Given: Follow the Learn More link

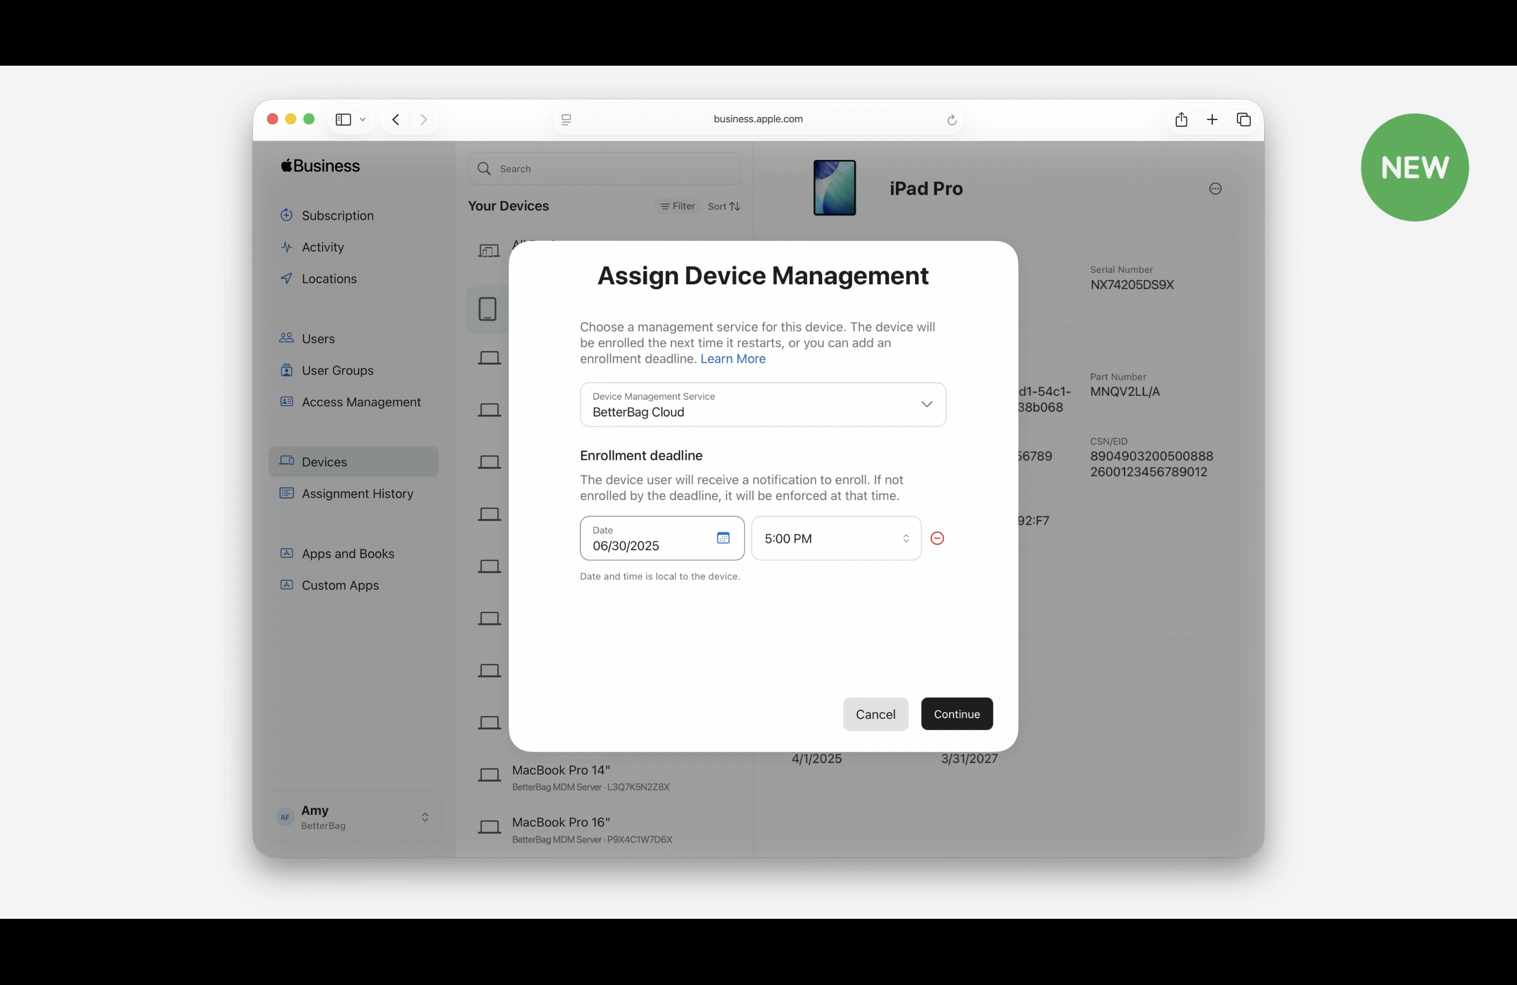Looking at the screenshot, I should [x=733, y=359].
